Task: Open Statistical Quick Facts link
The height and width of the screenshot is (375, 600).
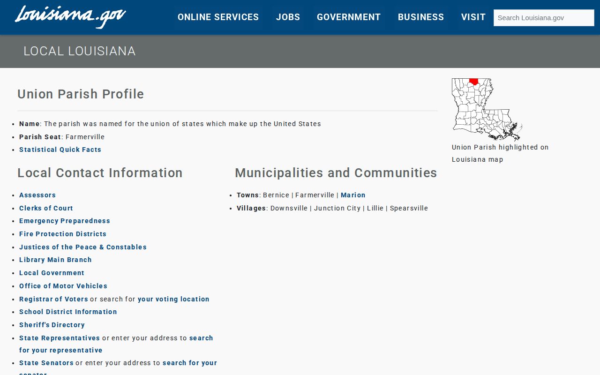Action: pyautogui.click(x=60, y=150)
